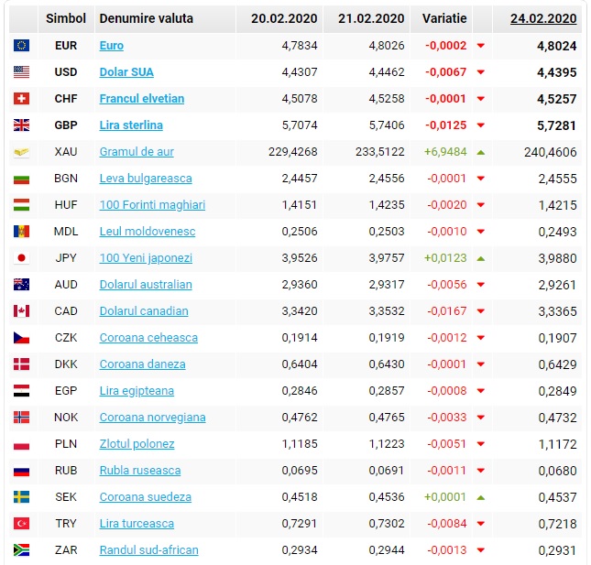Open the Euro currency link

click(112, 46)
